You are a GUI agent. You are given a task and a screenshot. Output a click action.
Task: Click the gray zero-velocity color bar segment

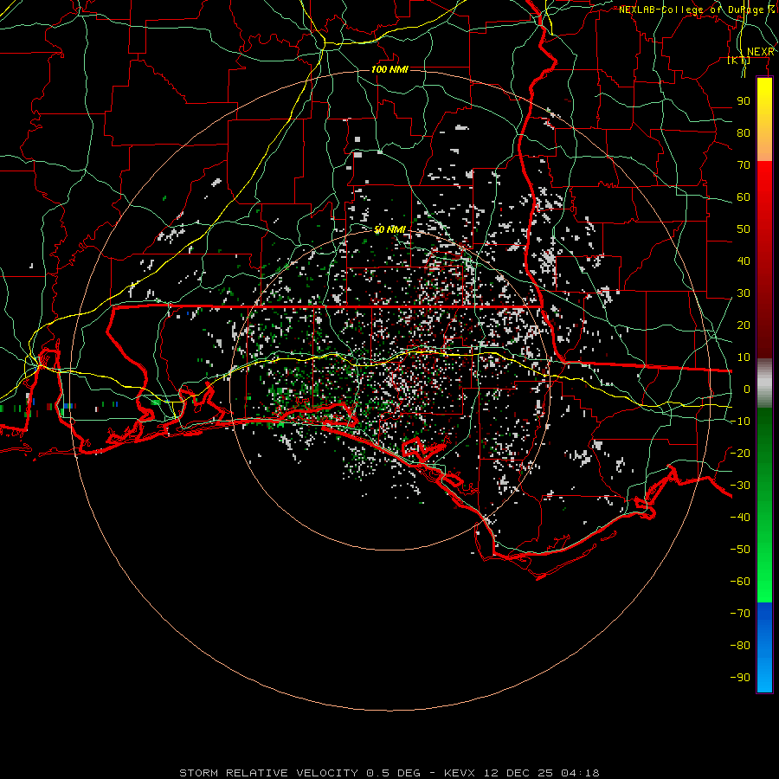pos(764,383)
